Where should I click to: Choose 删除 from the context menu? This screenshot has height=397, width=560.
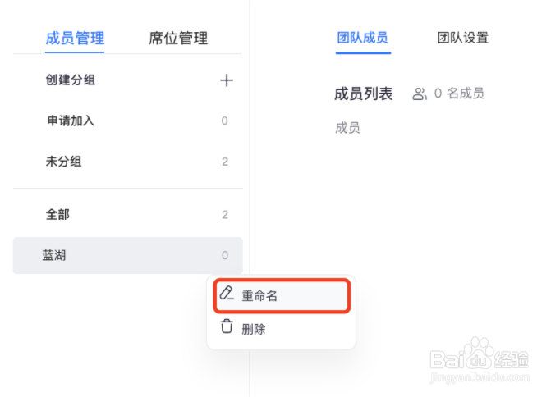[282, 329]
